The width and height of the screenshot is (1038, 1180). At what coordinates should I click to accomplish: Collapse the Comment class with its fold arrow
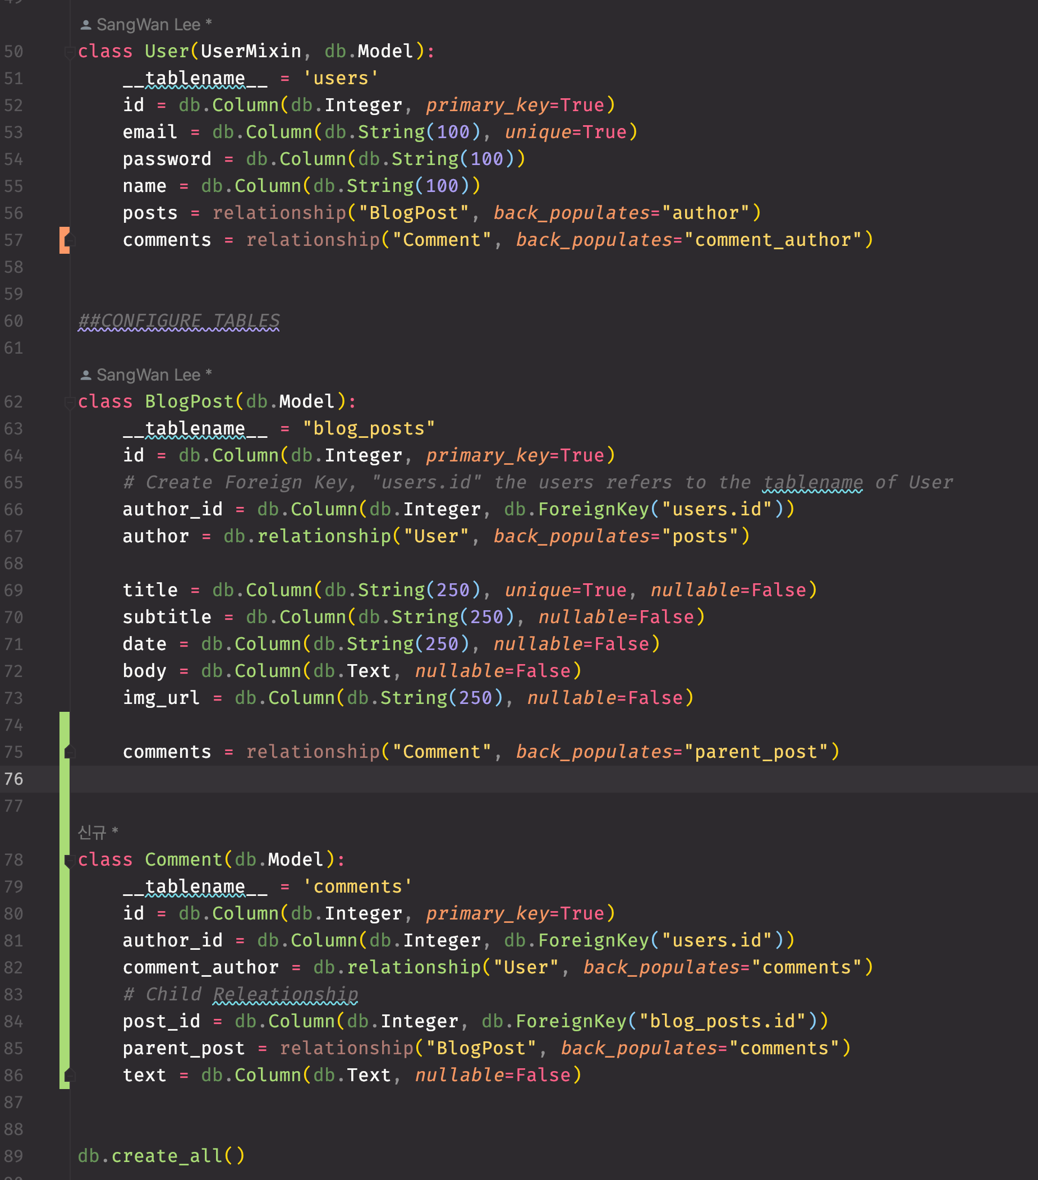[x=69, y=861]
